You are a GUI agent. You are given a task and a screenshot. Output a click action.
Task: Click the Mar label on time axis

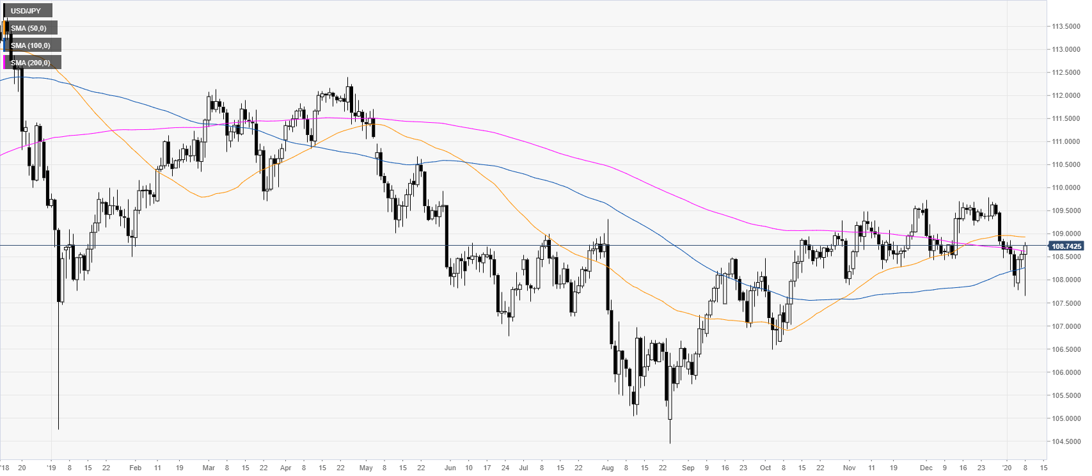[x=209, y=468]
